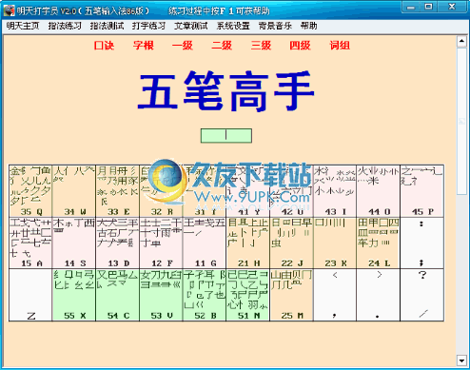Open the 帮助 menu
470x370 pixels.
coord(309,26)
